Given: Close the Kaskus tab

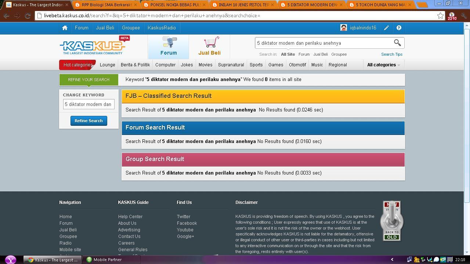Looking at the screenshot, I should click(x=67, y=5).
